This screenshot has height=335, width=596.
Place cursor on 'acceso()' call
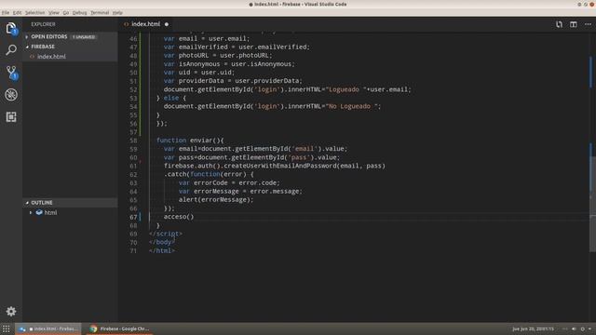179,217
